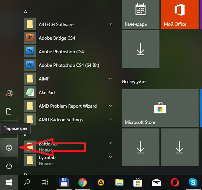Open Skype from the taskbar
The image size is (202, 190).
193,182
